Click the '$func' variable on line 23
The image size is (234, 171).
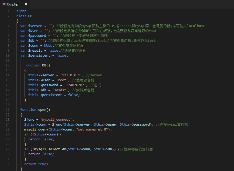29,120
